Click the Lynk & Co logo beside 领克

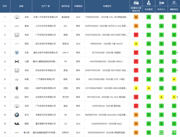point(17,44)
